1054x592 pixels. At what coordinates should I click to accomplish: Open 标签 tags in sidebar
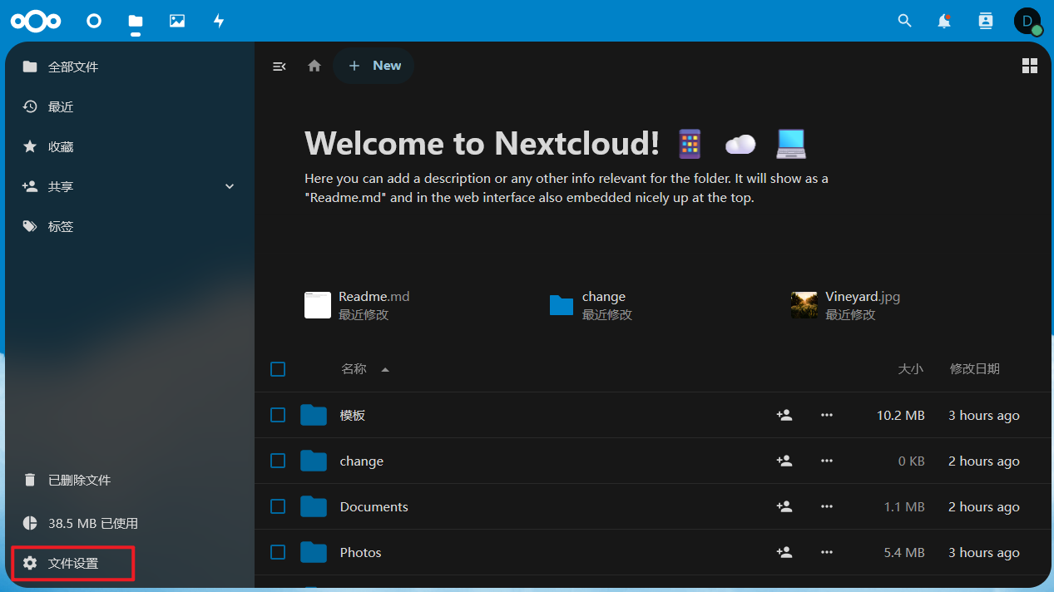click(130, 226)
